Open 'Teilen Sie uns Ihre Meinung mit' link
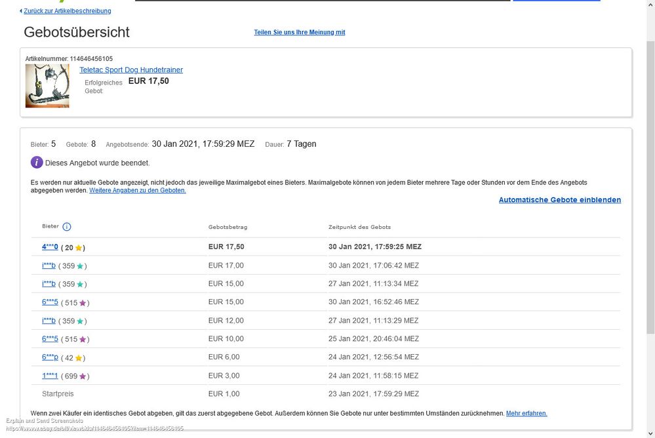Screen dimensions: 655x438 pyautogui.click(x=299, y=32)
